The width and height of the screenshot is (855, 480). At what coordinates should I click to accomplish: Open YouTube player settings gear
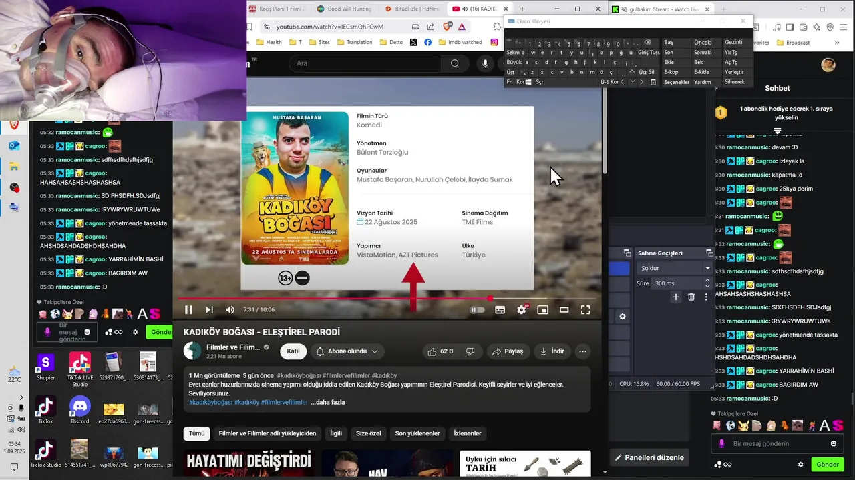tap(522, 309)
